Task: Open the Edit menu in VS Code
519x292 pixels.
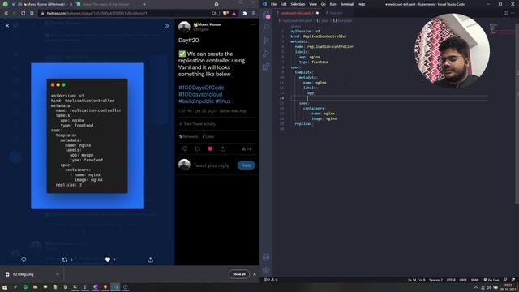Action: pyautogui.click(x=284, y=4)
